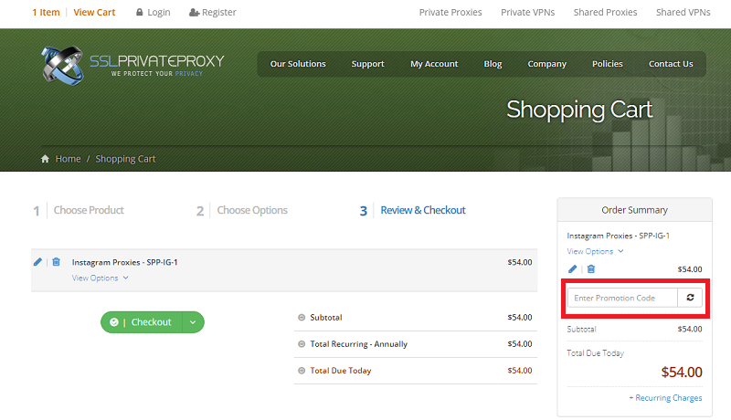Open Our Solutions menu
This screenshot has width=731, height=420.
298,64
